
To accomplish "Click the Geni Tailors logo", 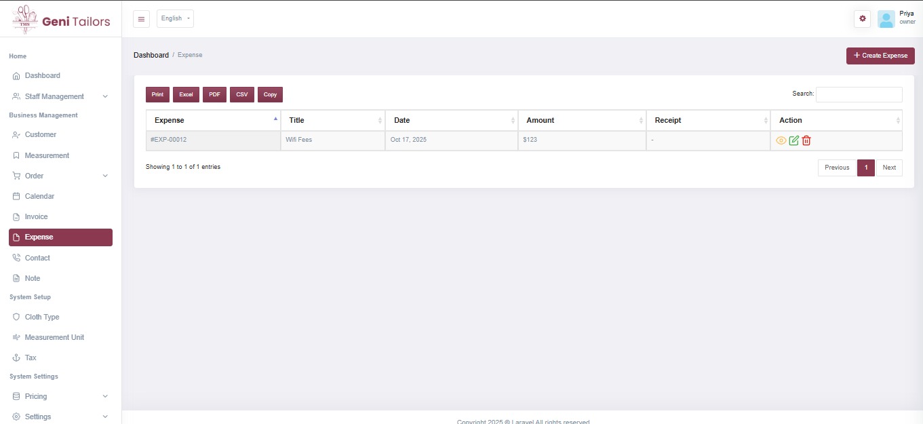I will click(x=61, y=20).
